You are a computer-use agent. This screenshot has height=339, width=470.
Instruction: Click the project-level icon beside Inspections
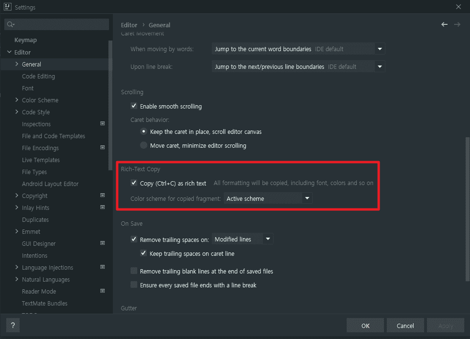tap(102, 124)
